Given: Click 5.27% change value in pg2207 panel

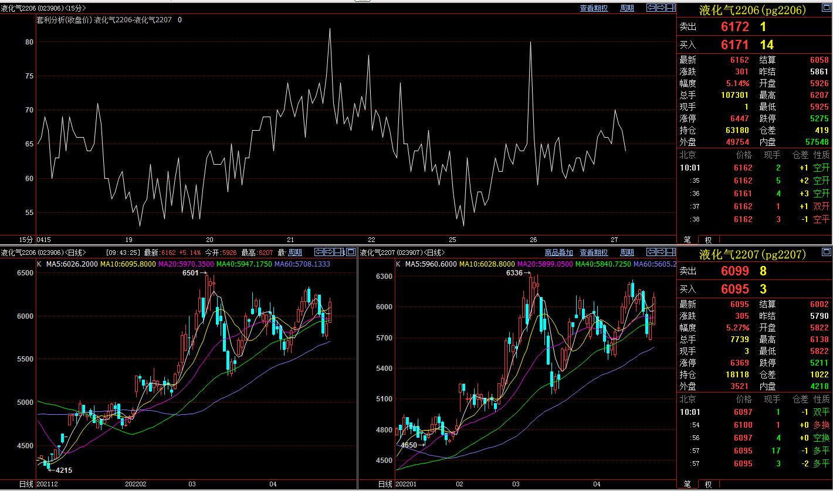Looking at the screenshot, I should tap(737, 328).
